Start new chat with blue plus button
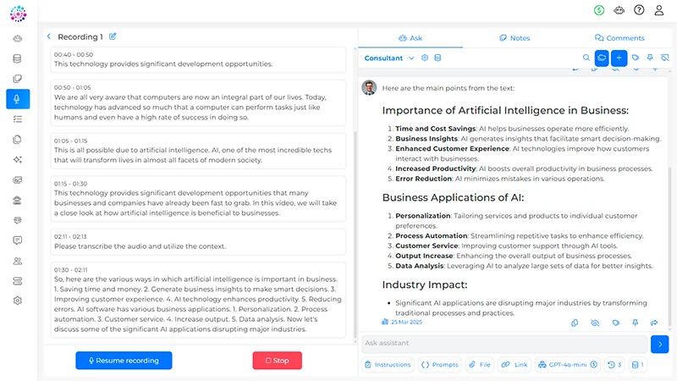 (x=619, y=58)
